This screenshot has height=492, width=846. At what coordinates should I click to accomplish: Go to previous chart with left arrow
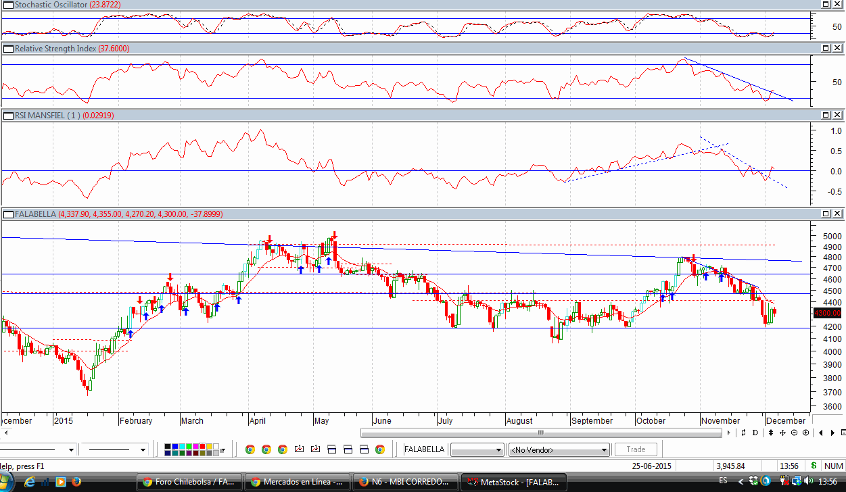(x=821, y=433)
